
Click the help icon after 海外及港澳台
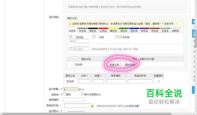100,94
